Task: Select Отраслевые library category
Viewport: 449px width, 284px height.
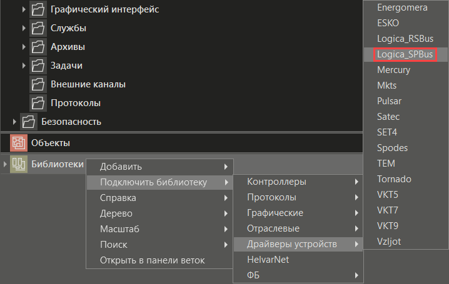Action: pyautogui.click(x=298, y=228)
